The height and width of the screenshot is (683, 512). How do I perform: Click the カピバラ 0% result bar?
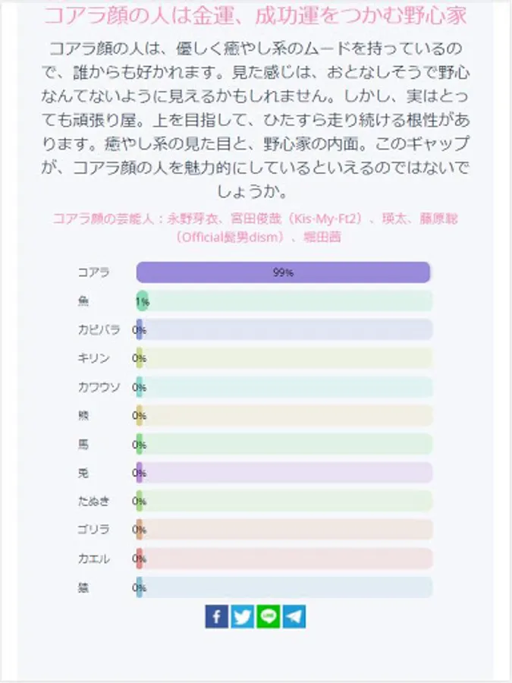tap(284, 330)
